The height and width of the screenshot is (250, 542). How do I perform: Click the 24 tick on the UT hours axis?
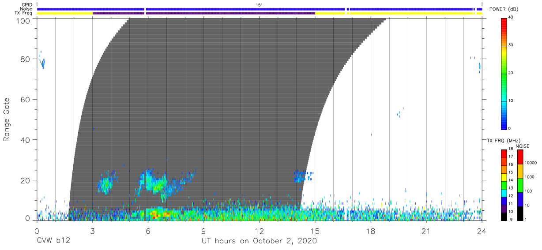[x=482, y=231]
